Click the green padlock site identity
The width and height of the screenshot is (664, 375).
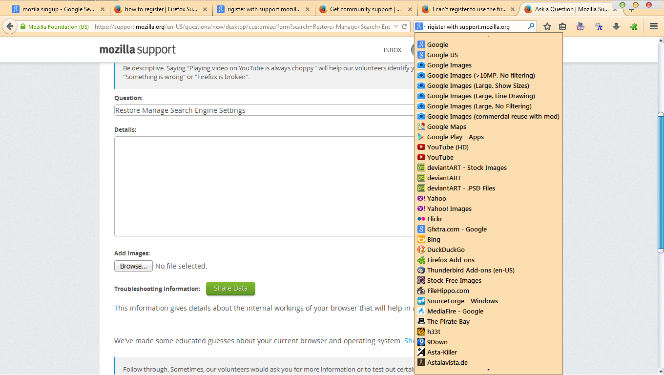[x=23, y=27]
